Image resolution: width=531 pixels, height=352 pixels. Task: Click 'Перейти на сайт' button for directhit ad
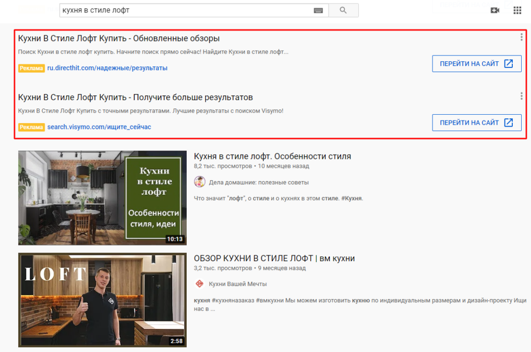pos(477,64)
